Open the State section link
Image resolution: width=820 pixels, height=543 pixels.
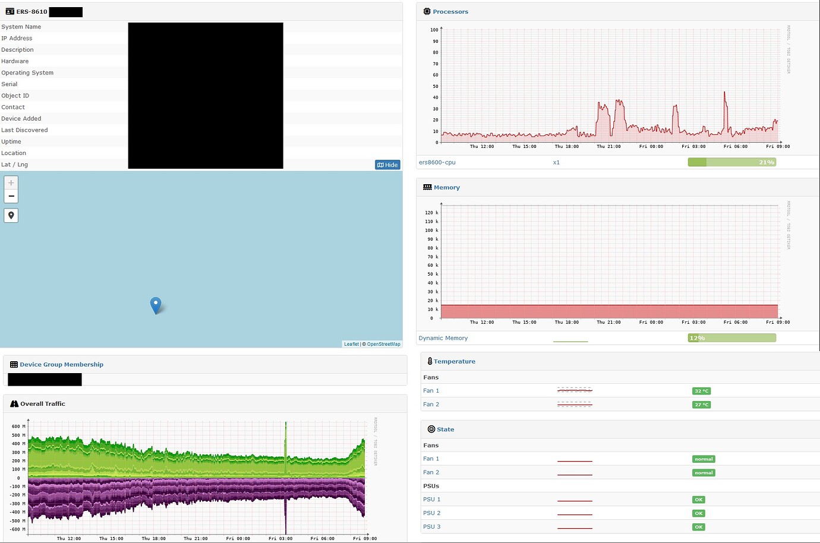[446, 430]
